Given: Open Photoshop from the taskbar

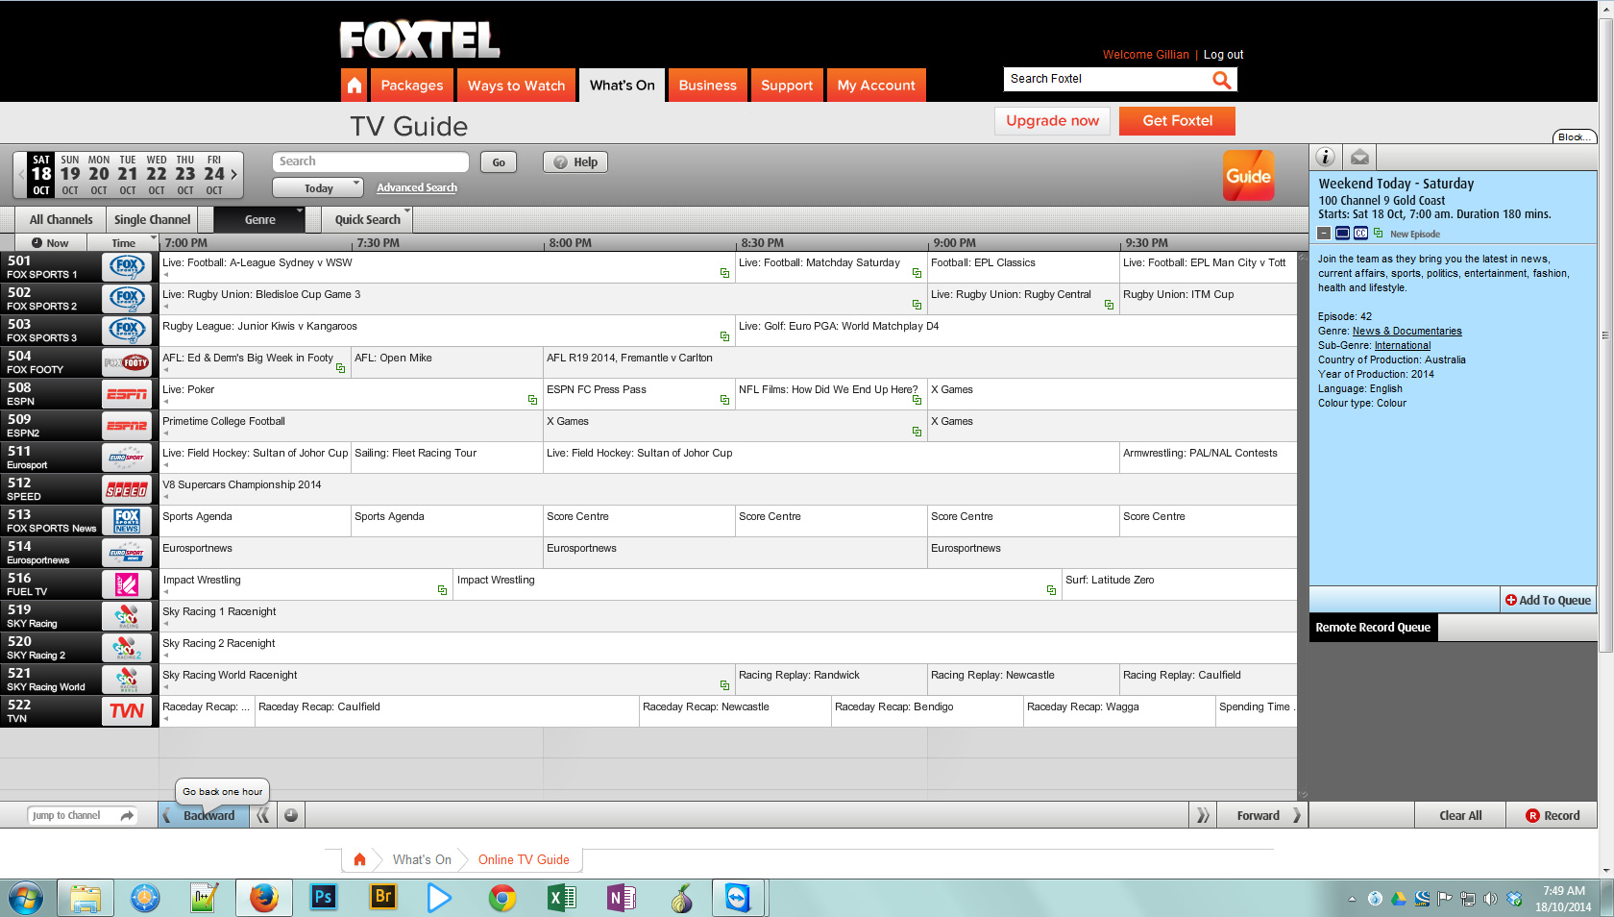Looking at the screenshot, I should [324, 898].
